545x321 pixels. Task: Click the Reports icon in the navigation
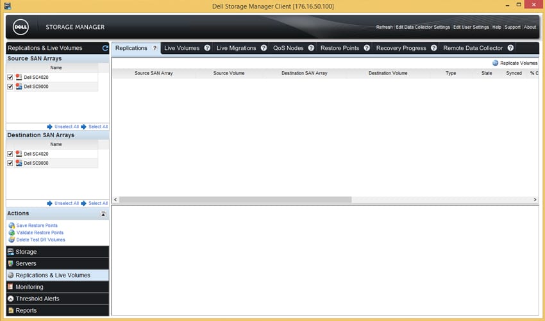coord(11,311)
